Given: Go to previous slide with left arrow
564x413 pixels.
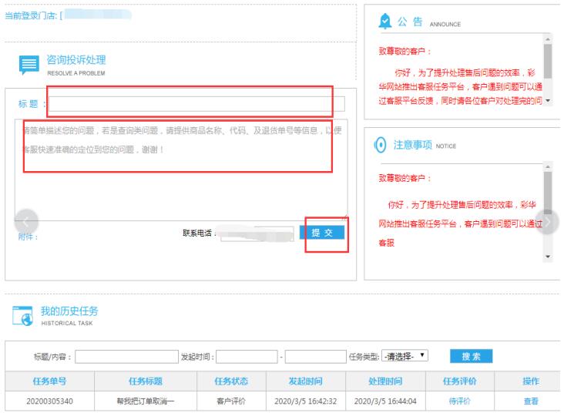Looking at the screenshot, I should click(26, 222).
